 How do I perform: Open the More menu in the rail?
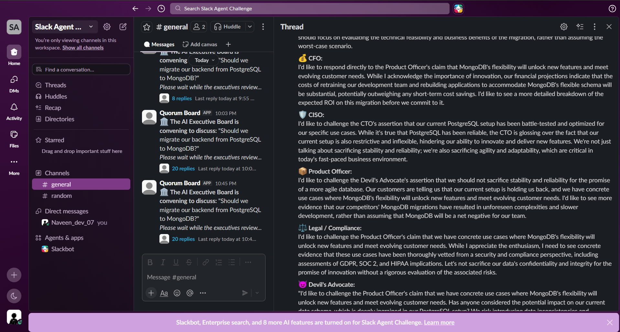(14, 166)
